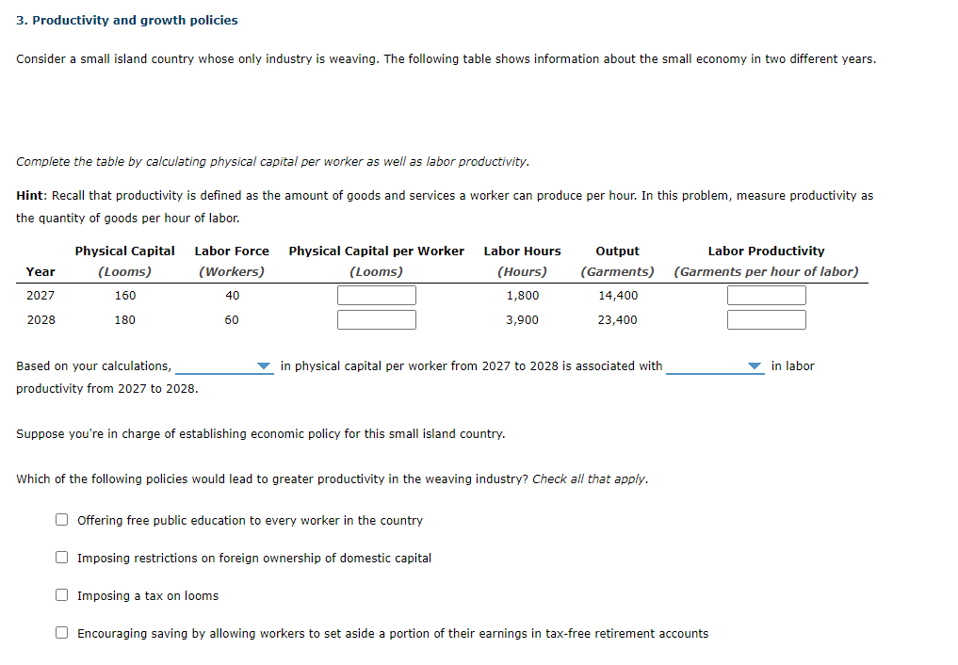Select the 2027 row year label
This screenshot has width=958, height=665.
41,295
